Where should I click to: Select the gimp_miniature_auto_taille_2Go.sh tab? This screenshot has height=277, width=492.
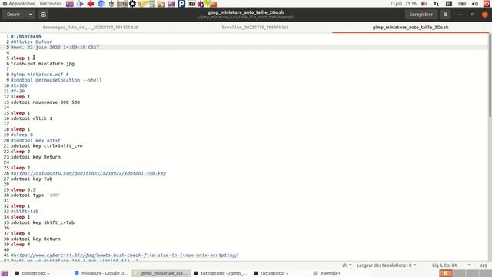pos(411,28)
